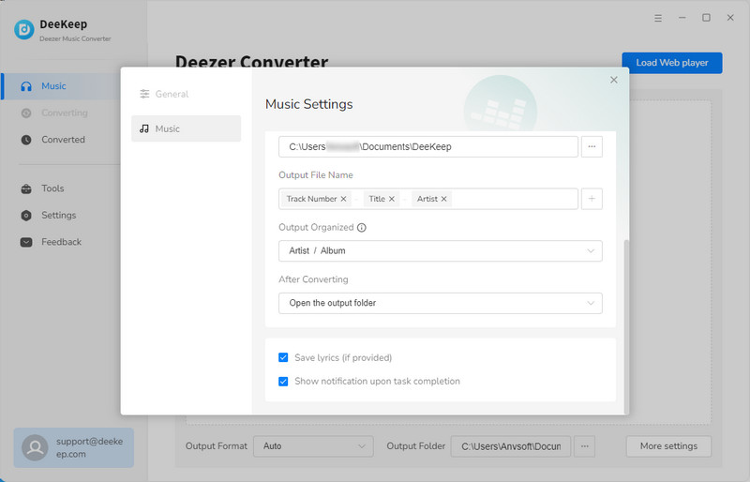The width and height of the screenshot is (750, 482).
Task: Open Converted section in sidebar
Action: click(x=61, y=140)
